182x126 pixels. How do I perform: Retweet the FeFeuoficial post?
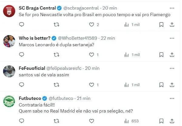[56, 84]
